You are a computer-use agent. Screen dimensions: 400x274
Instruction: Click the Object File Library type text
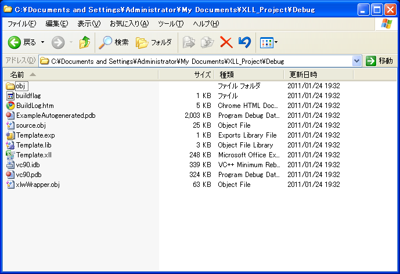pyautogui.click(x=246, y=145)
